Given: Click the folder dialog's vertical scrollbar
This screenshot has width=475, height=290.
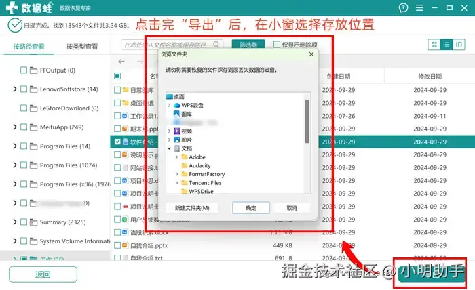Looking at the screenshot, I should [x=307, y=121].
